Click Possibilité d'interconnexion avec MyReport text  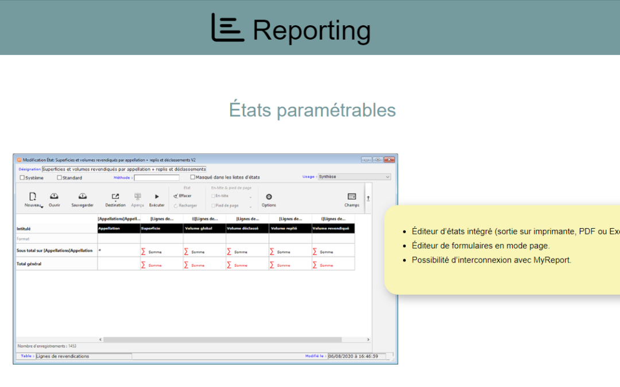pos(491,260)
